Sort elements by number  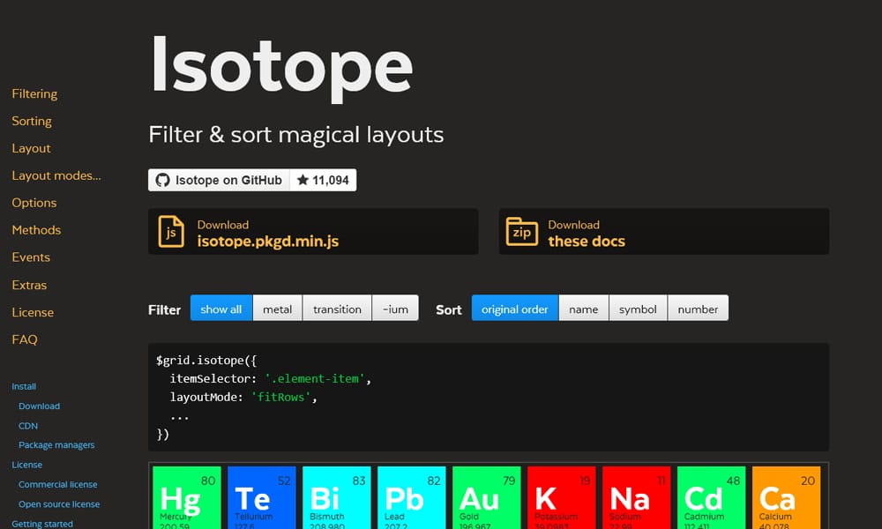point(698,309)
